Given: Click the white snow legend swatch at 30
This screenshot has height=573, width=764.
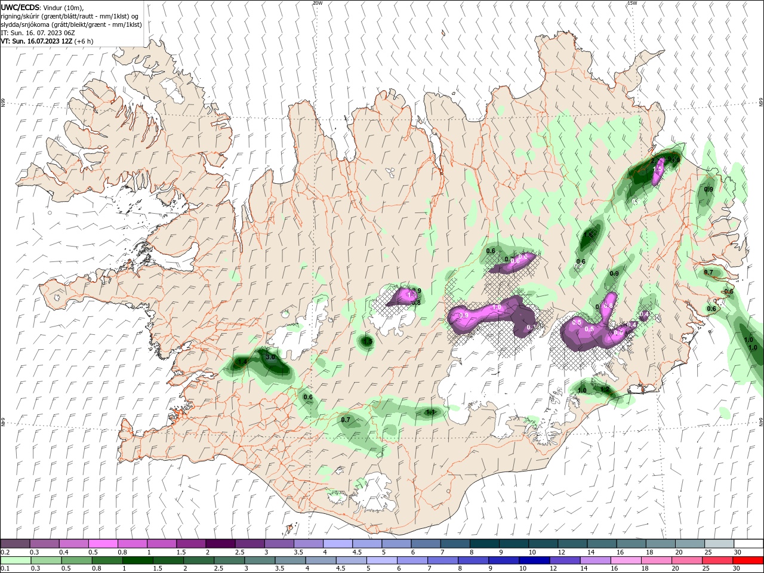Looking at the screenshot, I should [x=748, y=544].
